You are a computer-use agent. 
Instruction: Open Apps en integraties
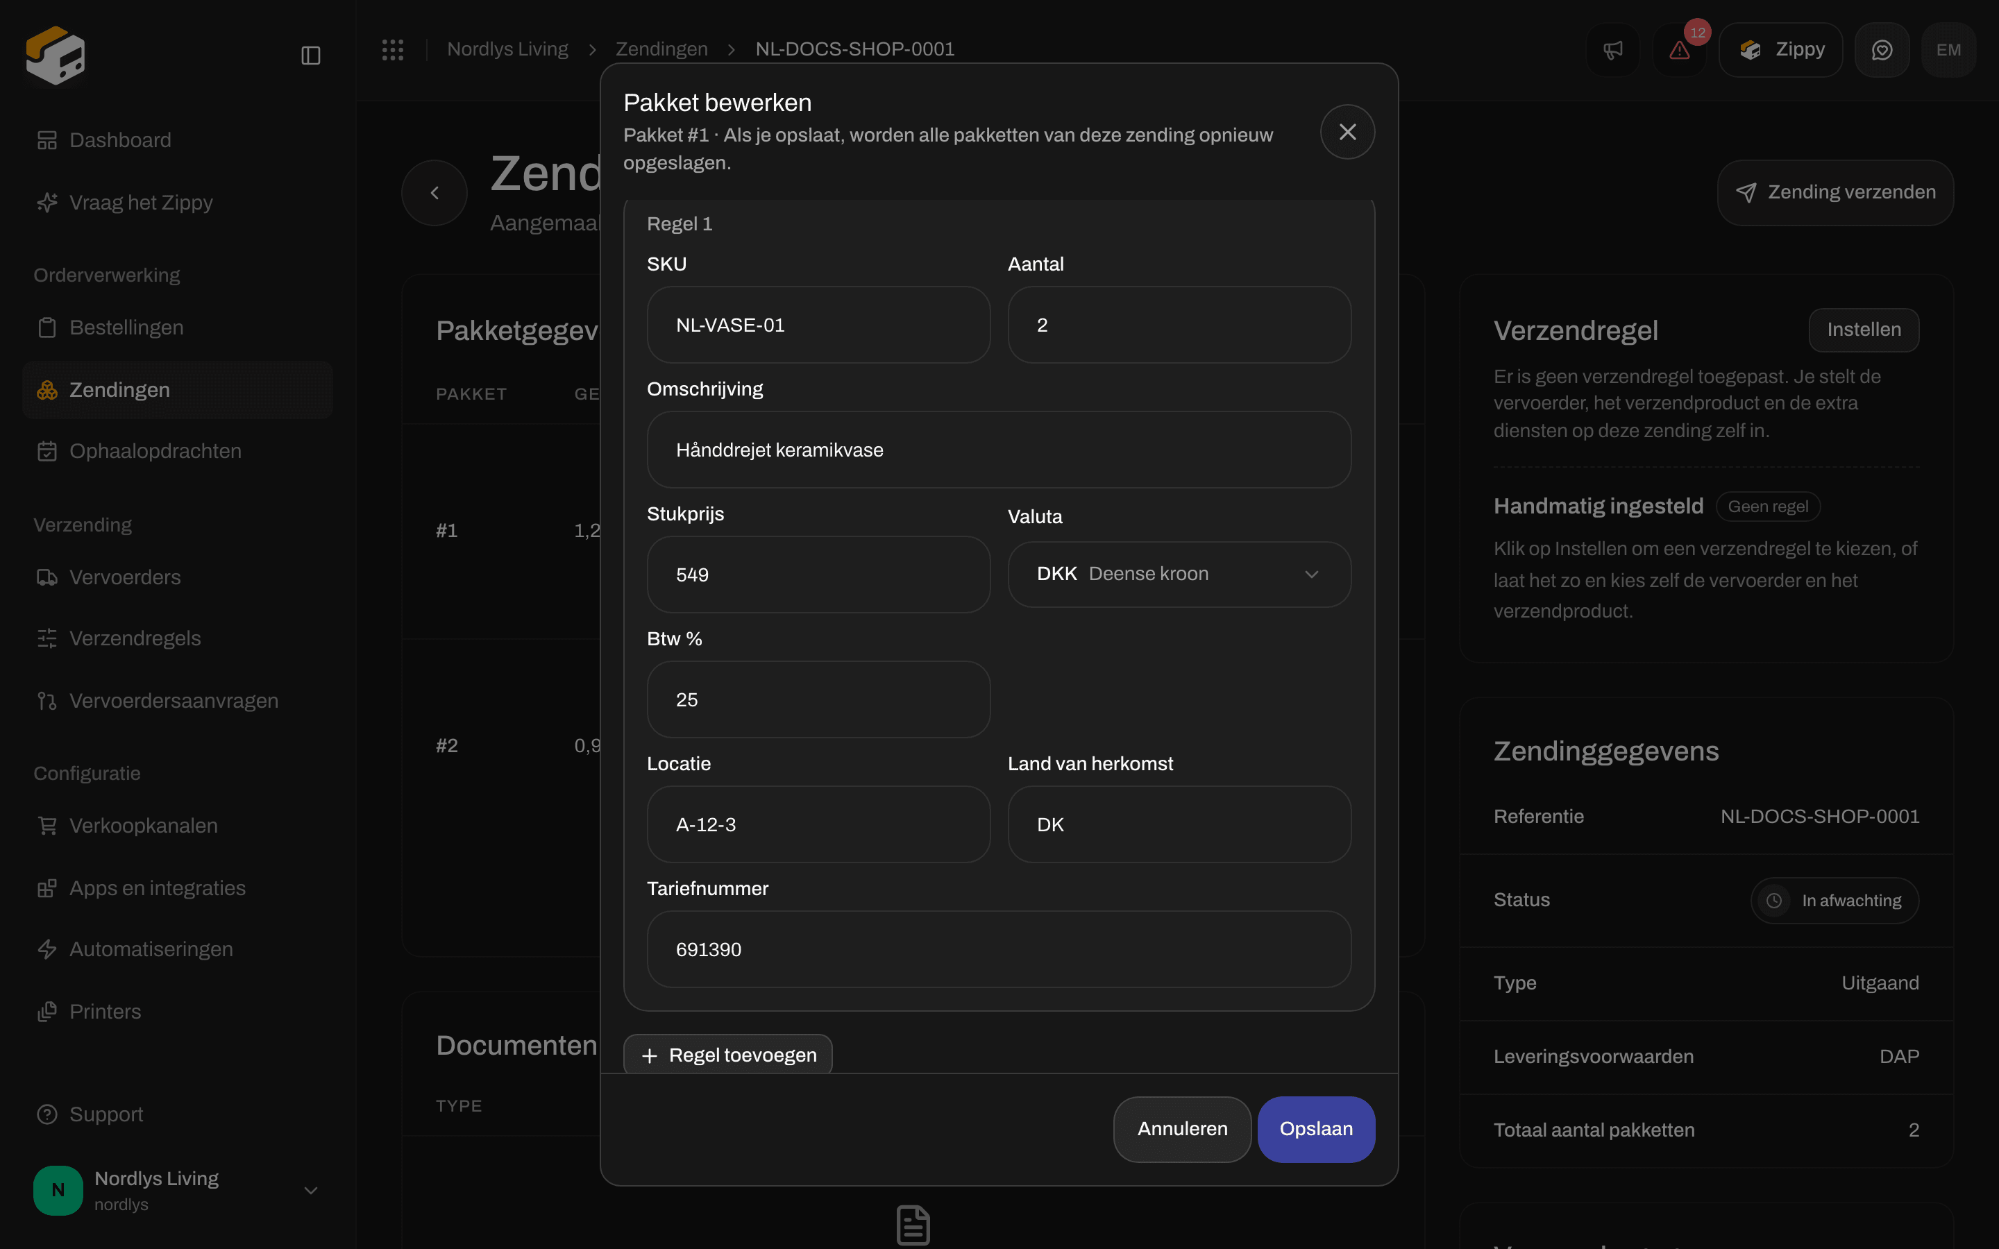pyautogui.click(x=178, y=888)
